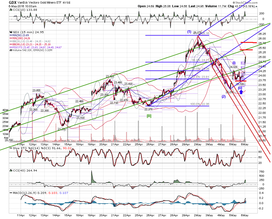Click the MA(200) legend entry
Image resolution: width=272 pixels, height=219 pixels.
[20, 38]
